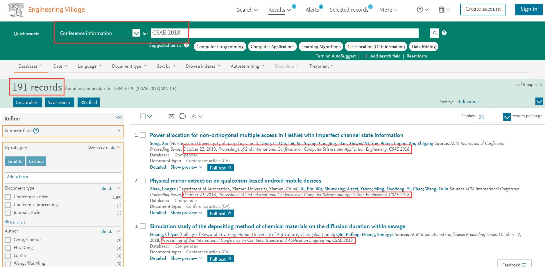The height and width of the screenshot is (267, 545).
Task: Download the Author facet data icon
Action: pyautogui.click(x=110, y=231)
